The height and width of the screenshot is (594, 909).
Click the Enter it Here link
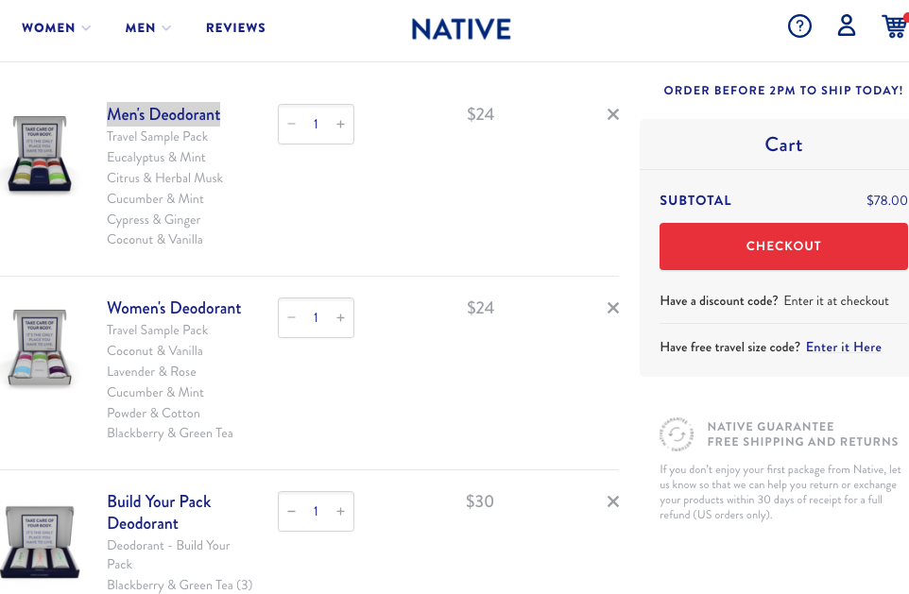843,348
